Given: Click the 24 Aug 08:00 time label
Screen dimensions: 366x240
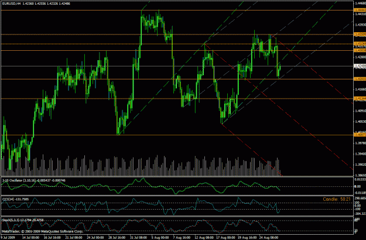Looking at the screenshot, I should [x=268, y=238].
